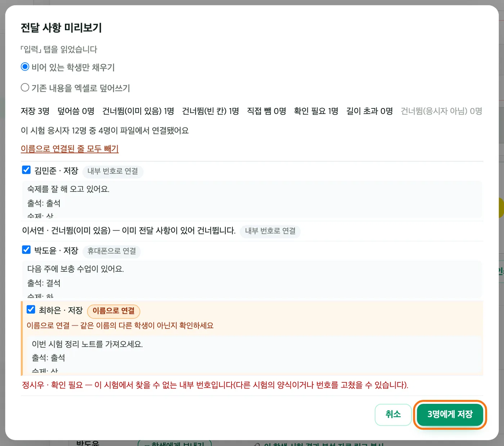Click the 취소 button
The height and width of the screenshot is (446, 504).
(393, 414)
